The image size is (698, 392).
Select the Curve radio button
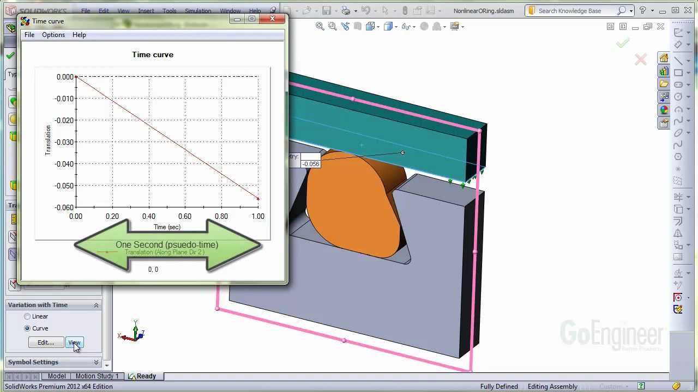[x=27, y=328]
